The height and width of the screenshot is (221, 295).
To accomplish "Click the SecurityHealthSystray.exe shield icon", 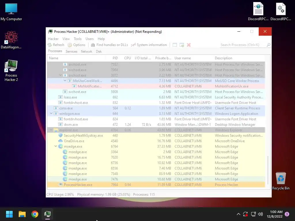I will click(60, 135).
